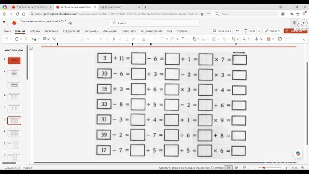Start slideshow from status bar icon
The height and width of the screenshot is (174, 309).
pyautogui.click(x=245, y=168)
